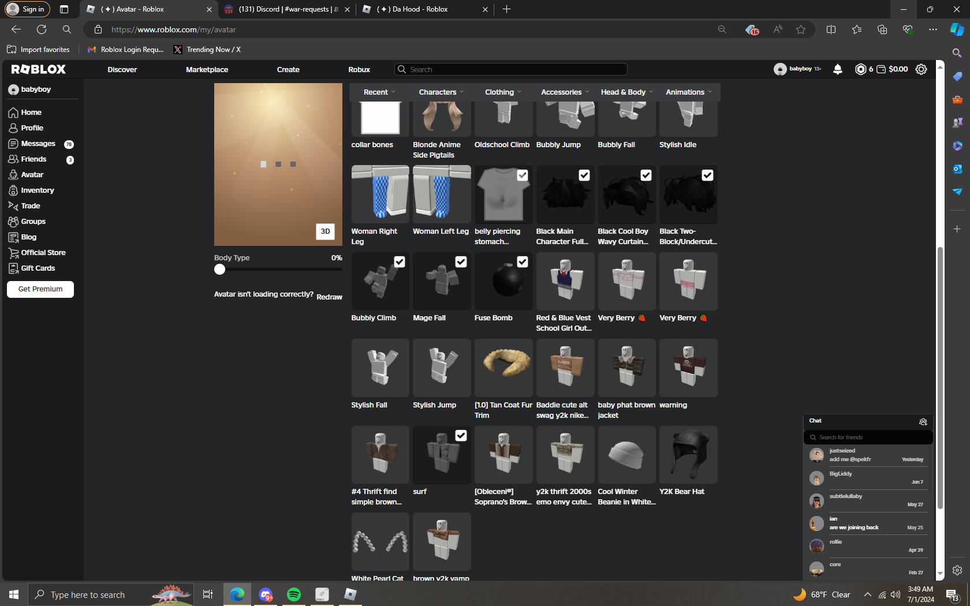This screenshot has width=970, height=606.
Task: Uncheck the Fuse Bomb item
Action: coord(523,262)
